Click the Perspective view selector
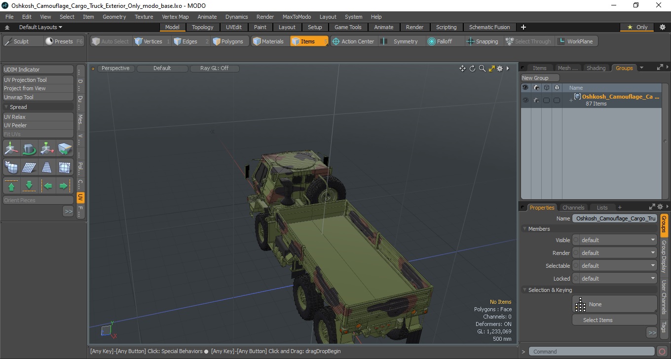Screen dimensions: 671x359 coord(115,69)
